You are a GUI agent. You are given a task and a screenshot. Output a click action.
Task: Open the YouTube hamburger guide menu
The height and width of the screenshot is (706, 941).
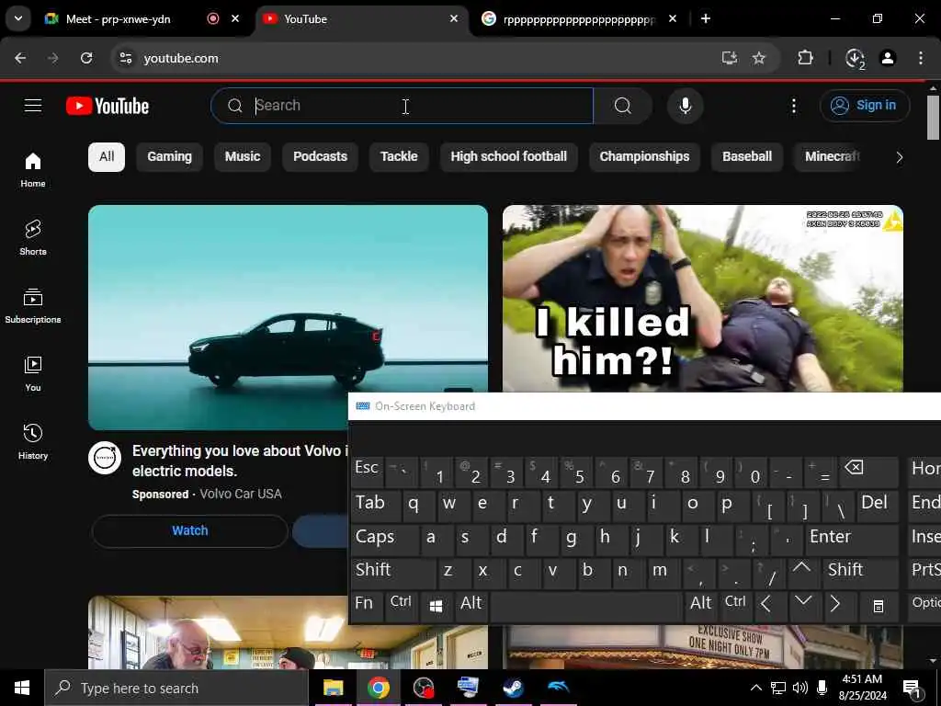pyautogui.click(x=33, y=106)
